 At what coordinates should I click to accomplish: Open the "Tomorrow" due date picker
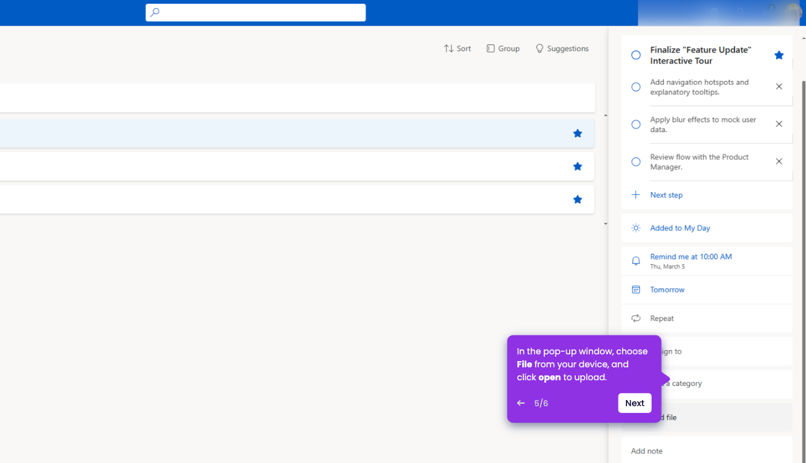pyautogui.click(x=707, y=290)
